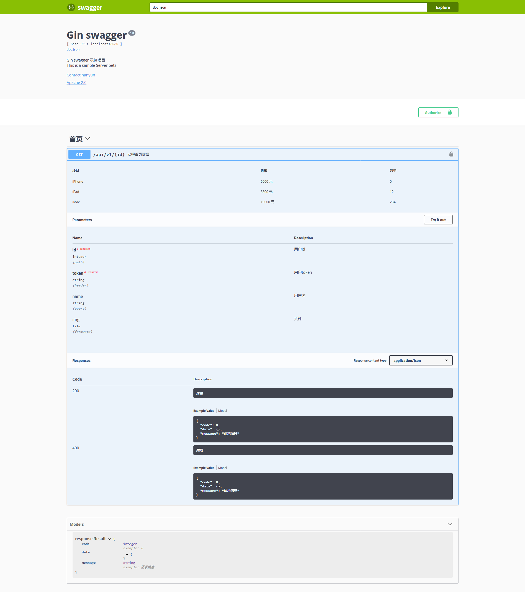Image resolution: width=525 pixels, height=592 pixels.
Task: Click the version 1.0 badge
Action: point(132,33)
